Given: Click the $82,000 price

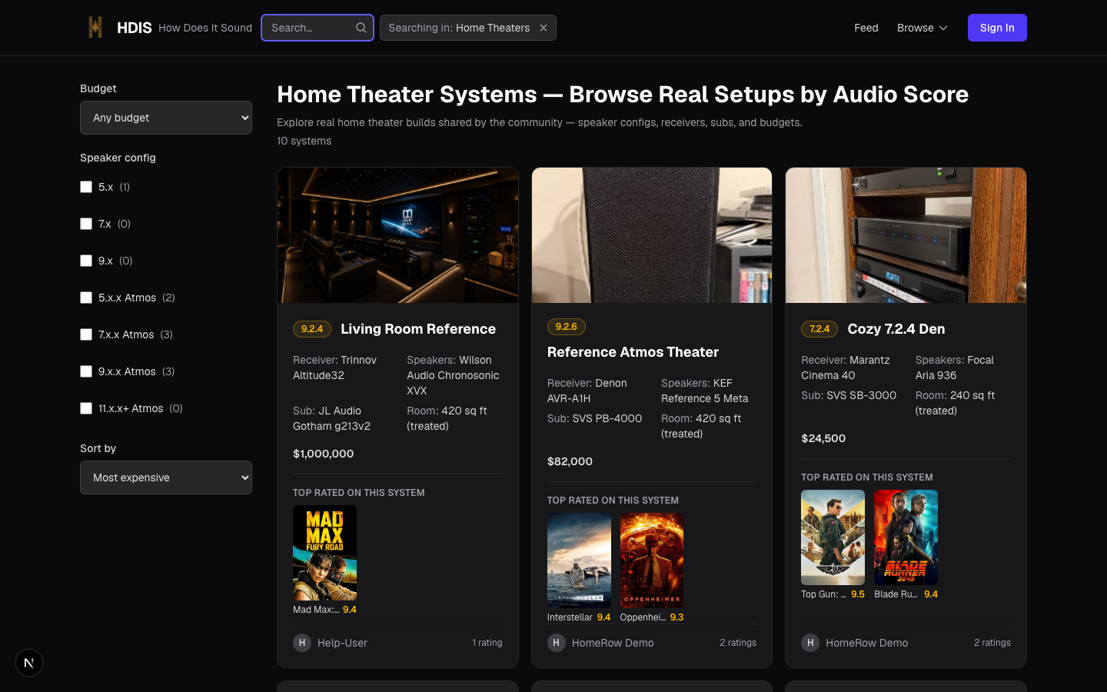Looking at the screenshot, I should 570,461.
